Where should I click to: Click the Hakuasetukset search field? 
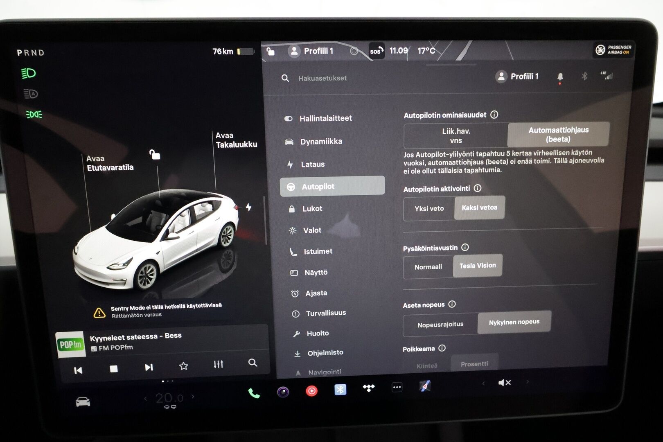(x=322, y=78)
